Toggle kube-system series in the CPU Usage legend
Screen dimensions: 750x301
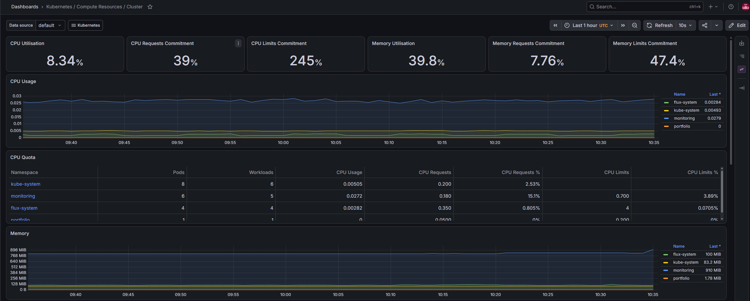[687, 110]
